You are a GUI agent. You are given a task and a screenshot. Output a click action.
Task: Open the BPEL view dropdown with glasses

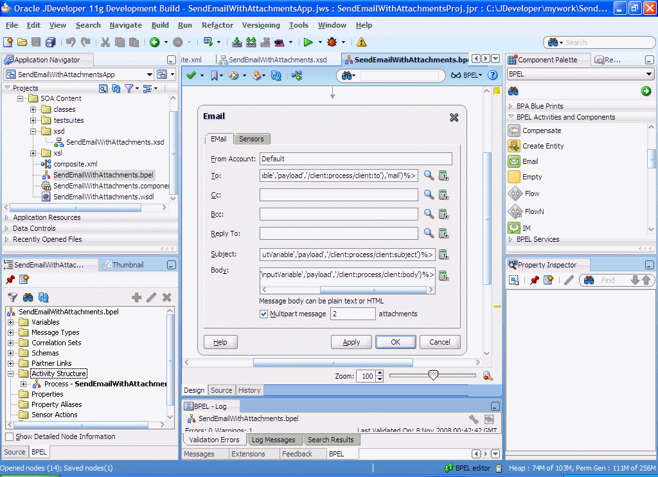(x=467, y=75)
